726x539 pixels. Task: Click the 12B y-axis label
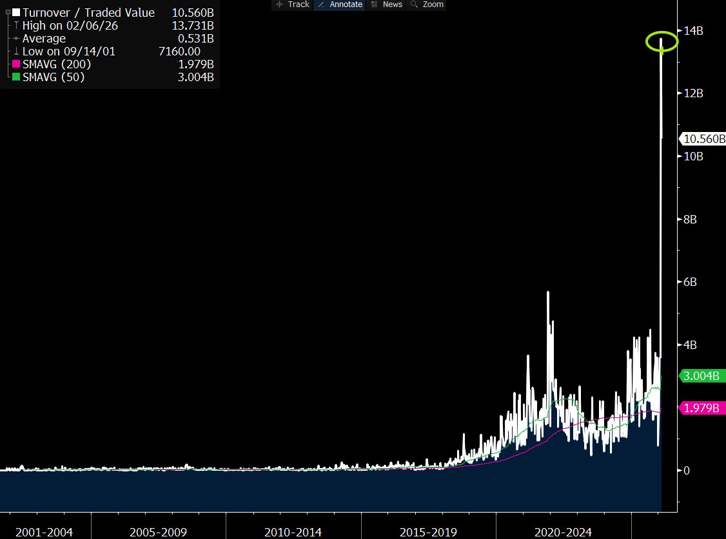coord(693,93)
